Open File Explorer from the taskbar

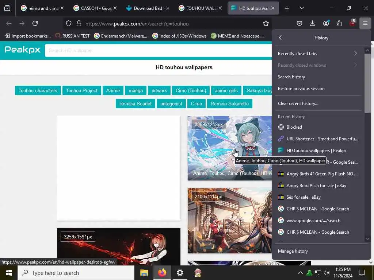point(144,273)
